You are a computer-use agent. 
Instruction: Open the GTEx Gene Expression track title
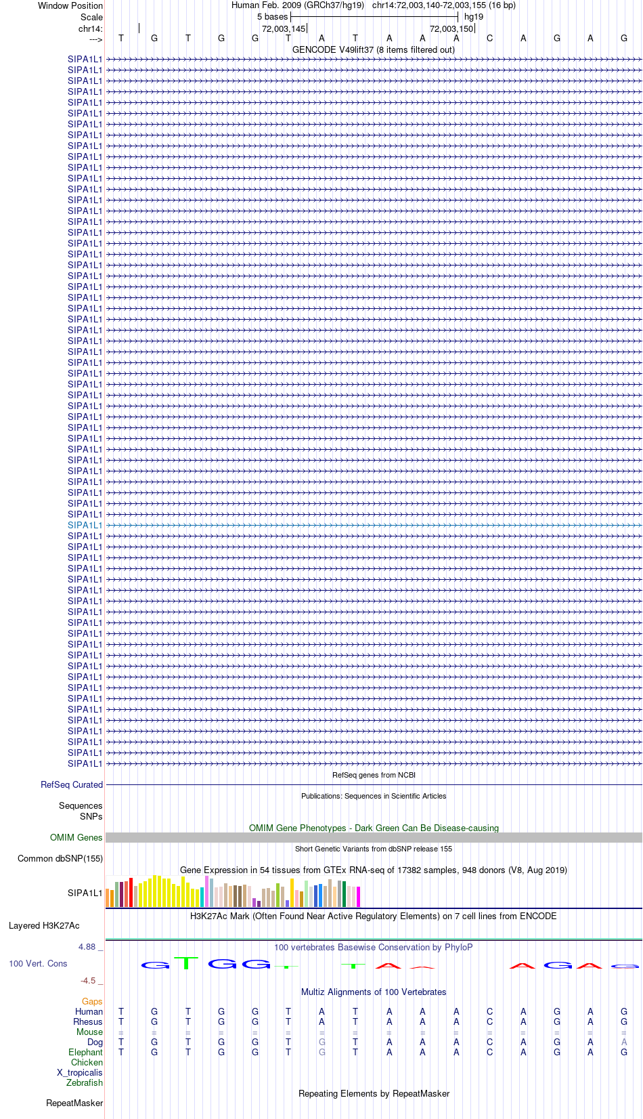[x=374, y=870]
